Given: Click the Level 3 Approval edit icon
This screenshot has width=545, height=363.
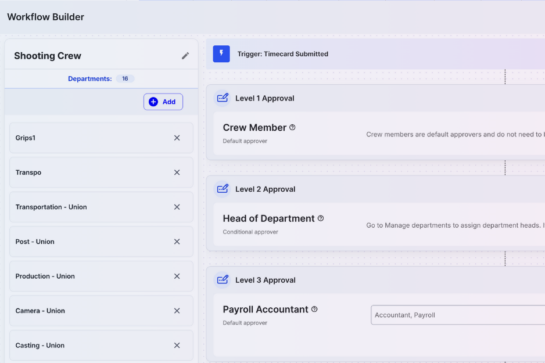Looking at the screenshot, I should [222, 280].
